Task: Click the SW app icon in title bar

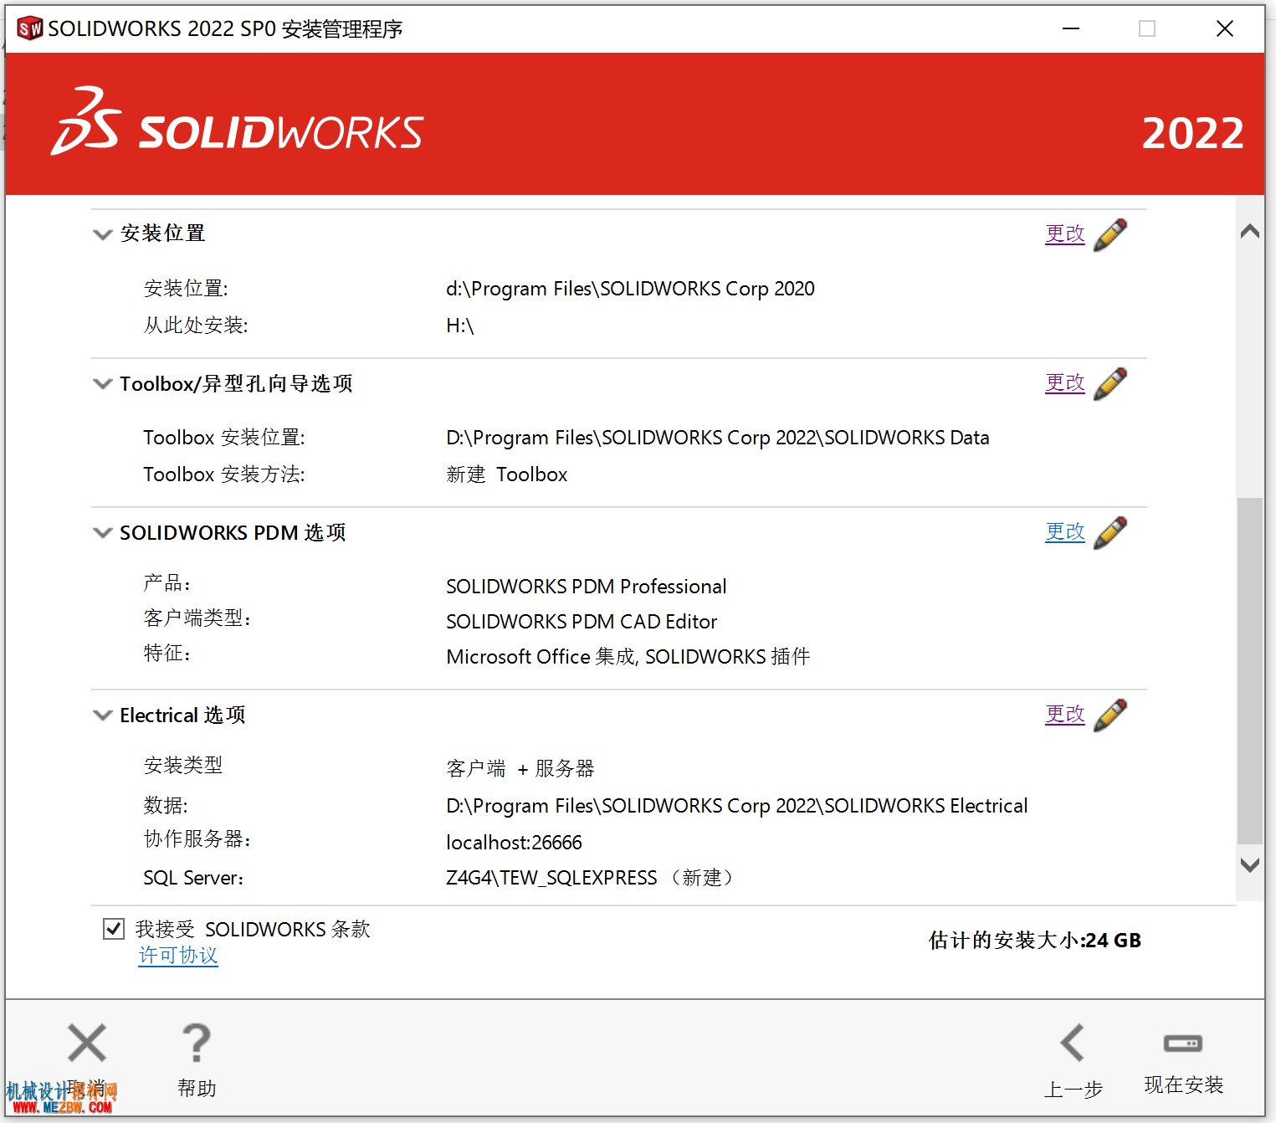Action: pos(29,28)
